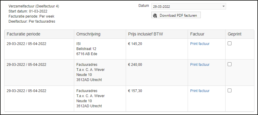258x115 pixels.
Task: Download PDF facturen
Action: [x=176, y=15]
